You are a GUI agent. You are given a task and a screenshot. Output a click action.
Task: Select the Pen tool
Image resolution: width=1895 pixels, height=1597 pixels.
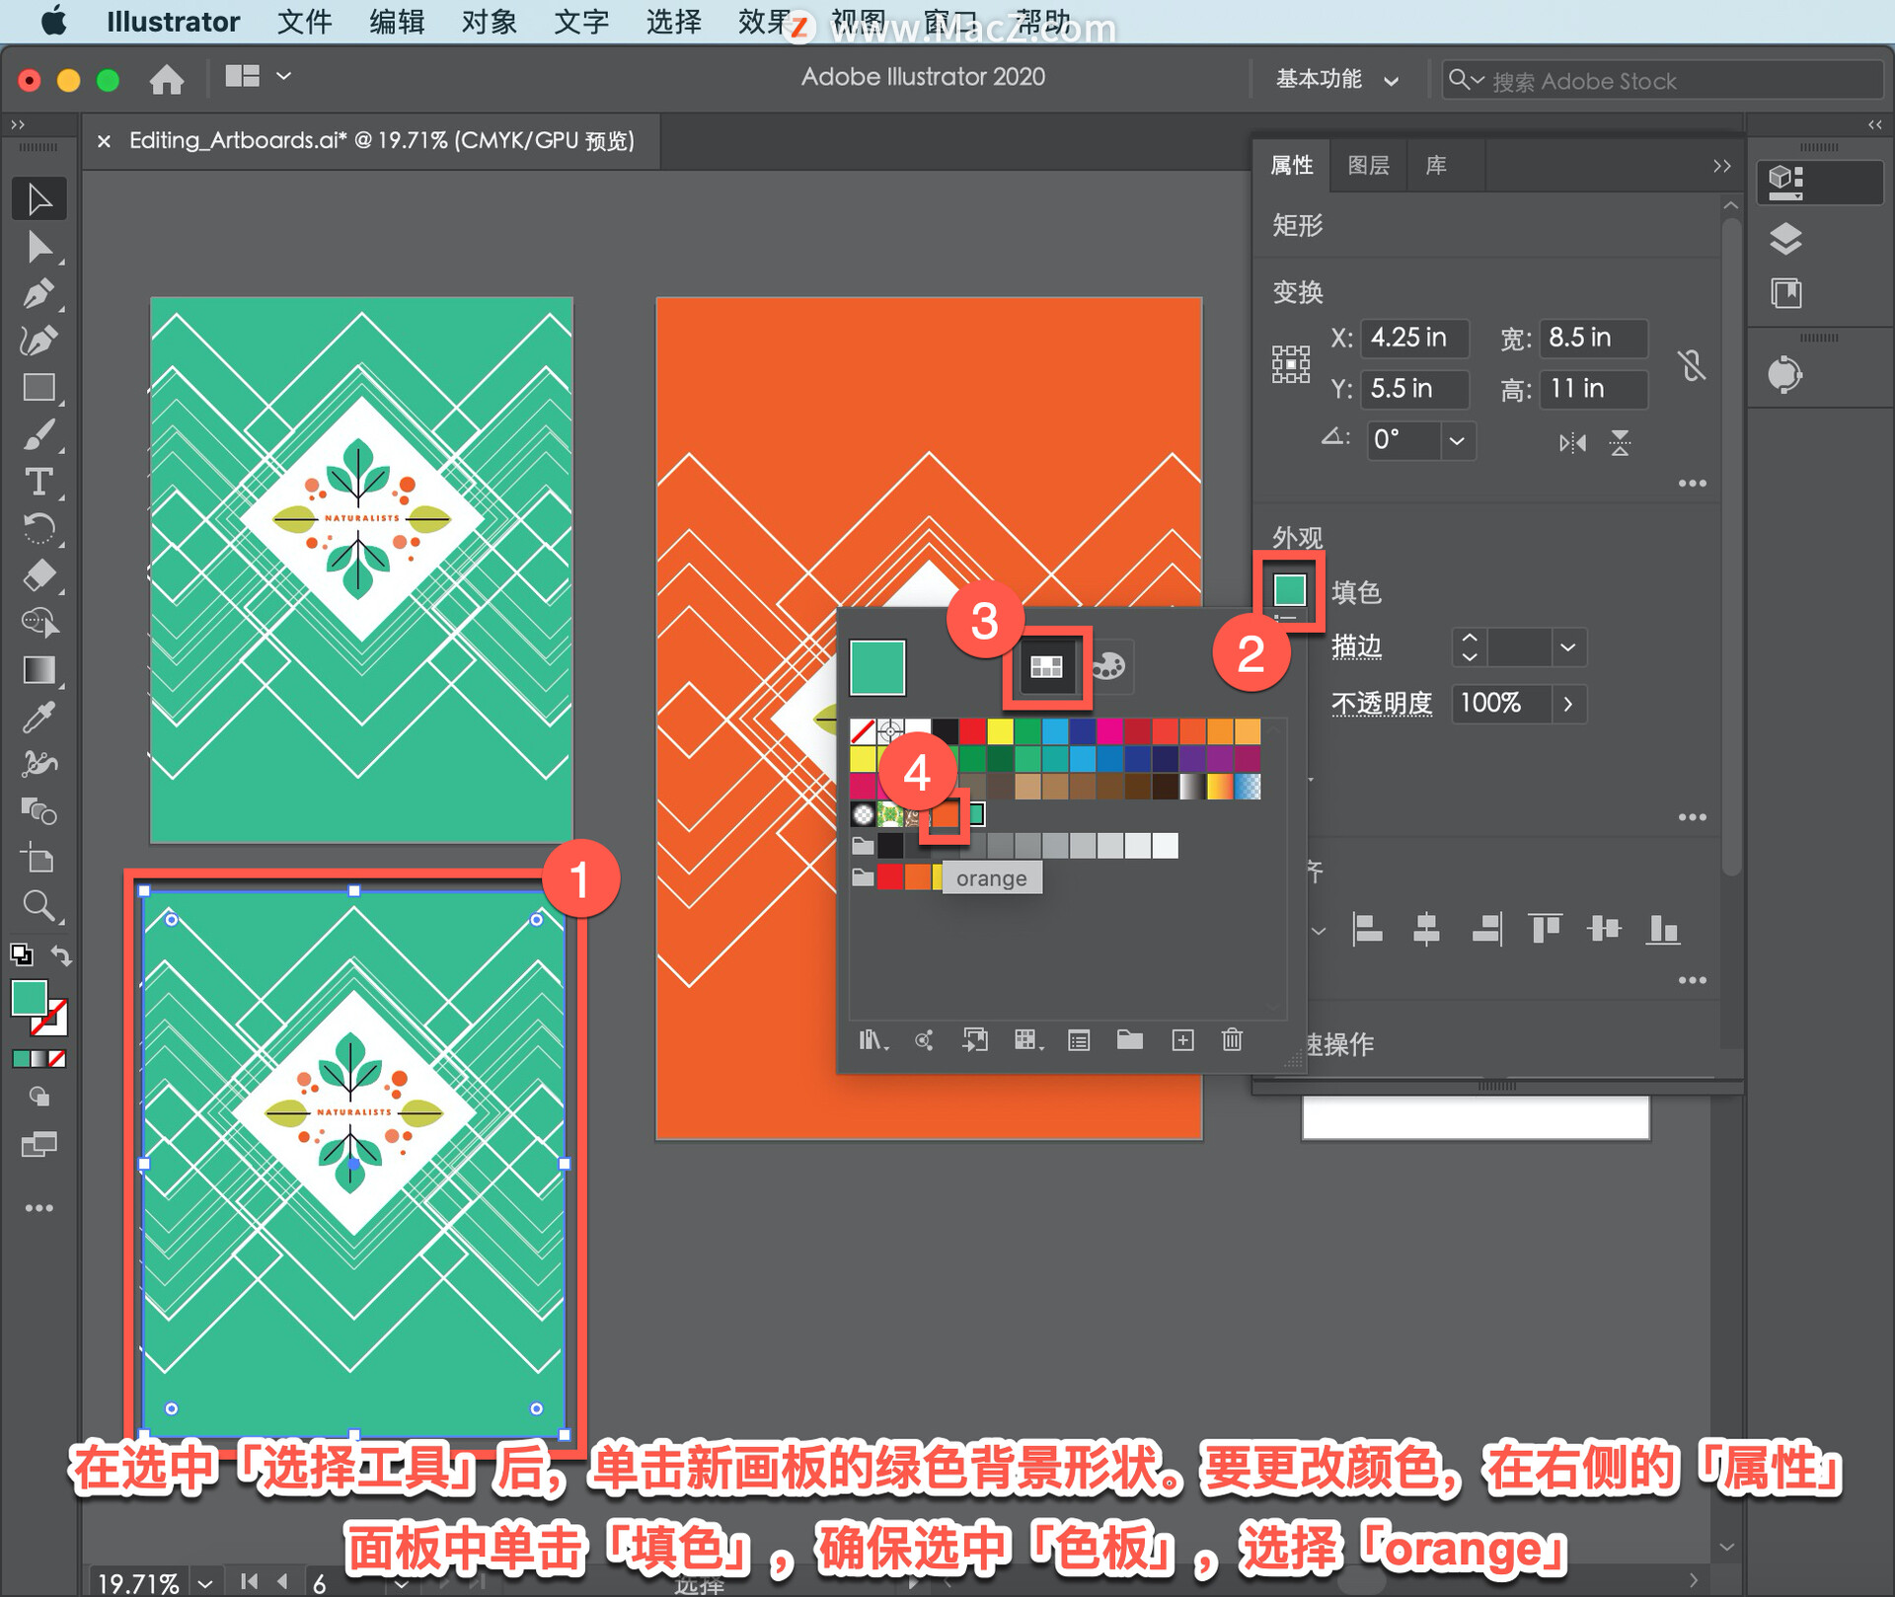pos(38,293)
